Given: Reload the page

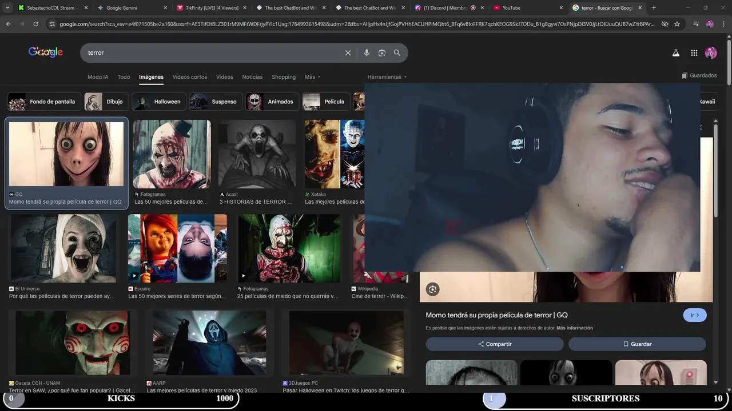Looking at the screenshot, I should (x=35, y=24).
